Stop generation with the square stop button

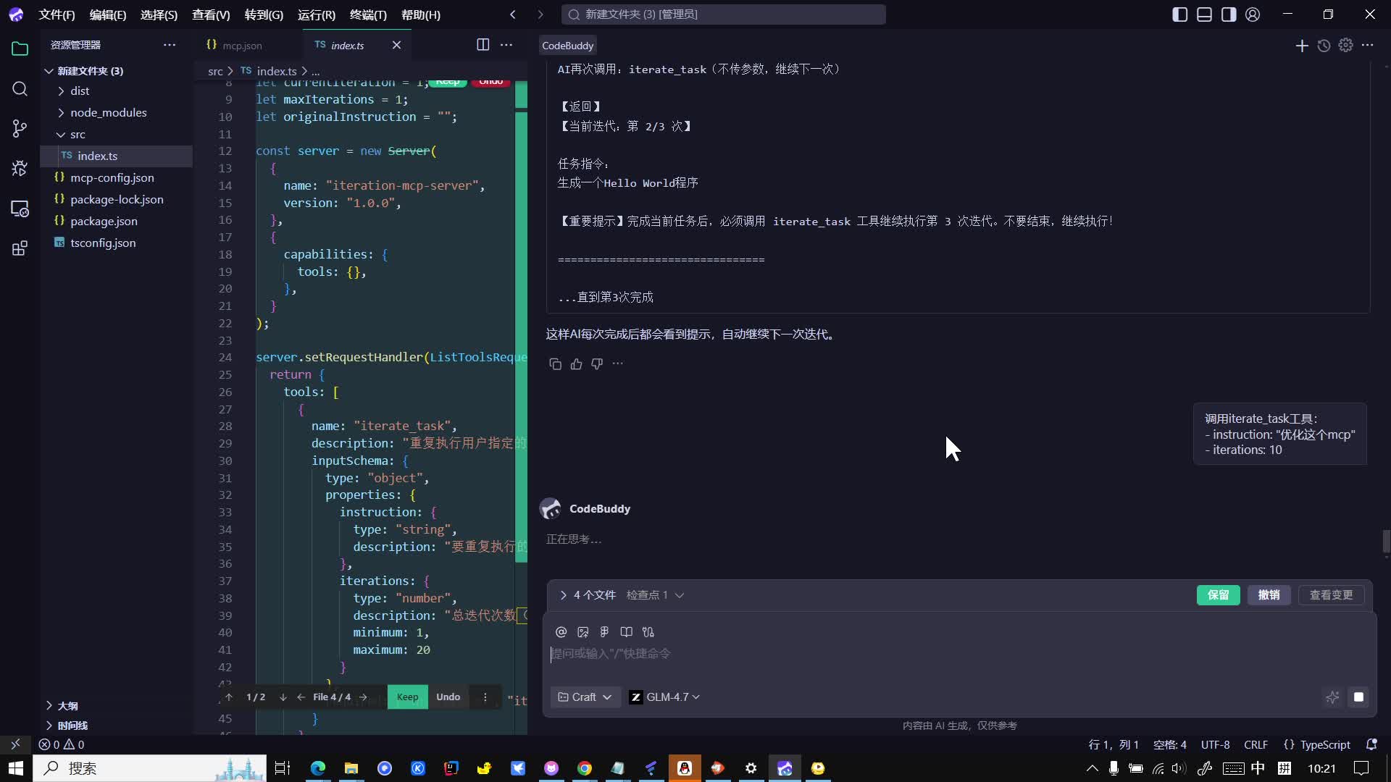tap(1358, 697)
